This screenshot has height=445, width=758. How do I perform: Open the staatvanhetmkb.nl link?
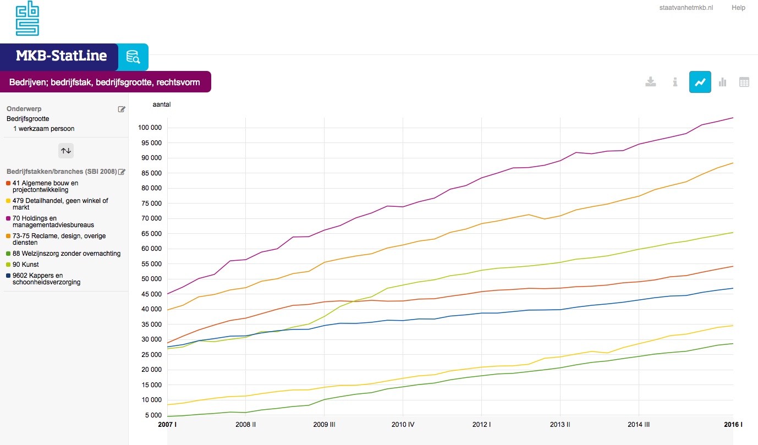[685, 8]
